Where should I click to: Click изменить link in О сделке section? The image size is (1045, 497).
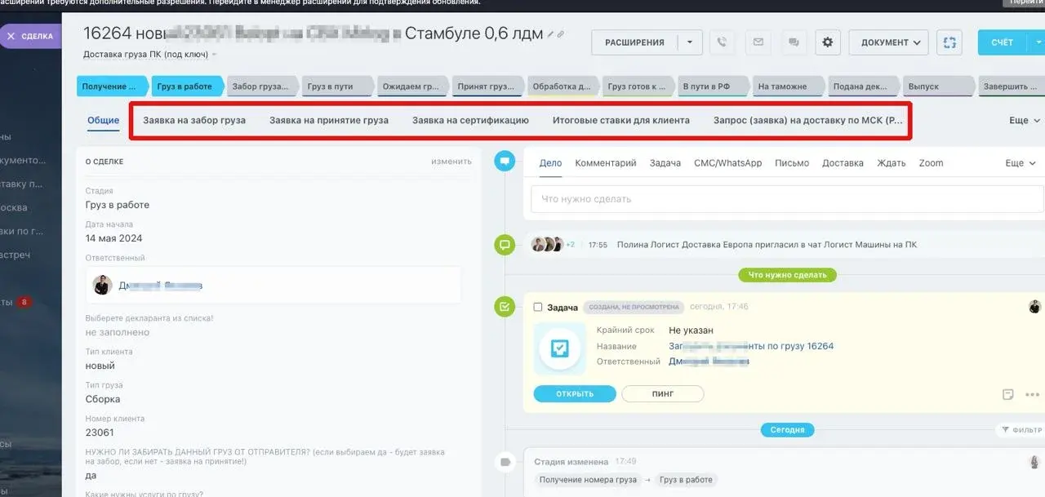click(451, 162)
